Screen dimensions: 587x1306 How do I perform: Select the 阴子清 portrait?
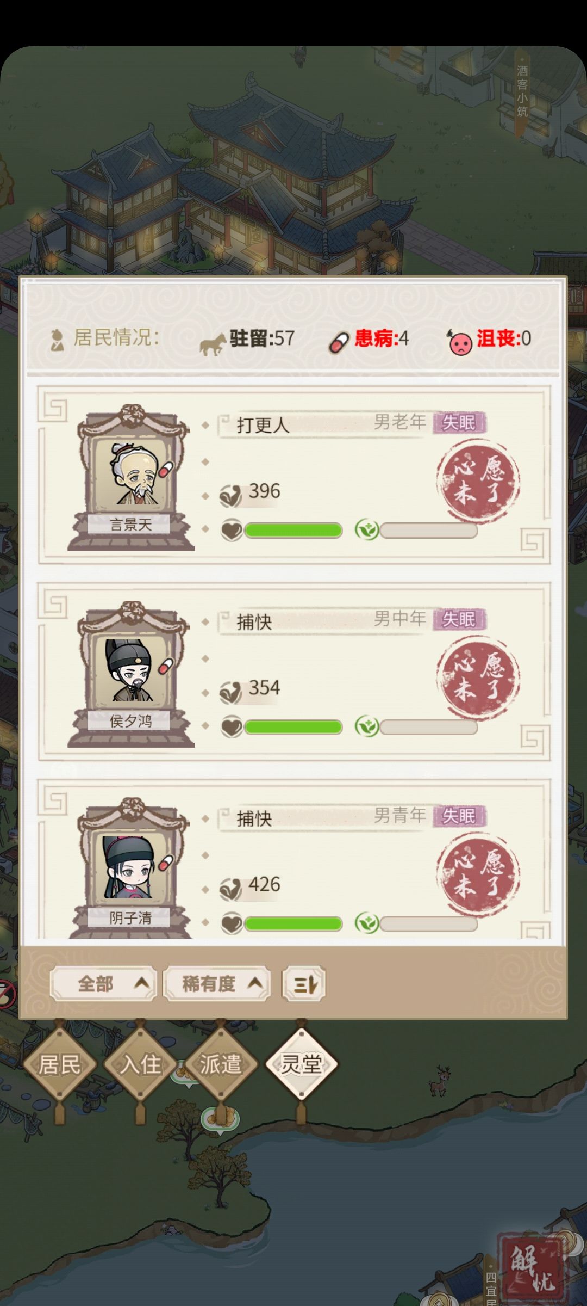click(132, 868)
